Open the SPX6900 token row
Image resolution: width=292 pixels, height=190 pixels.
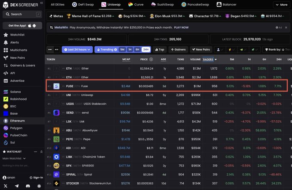168,166
